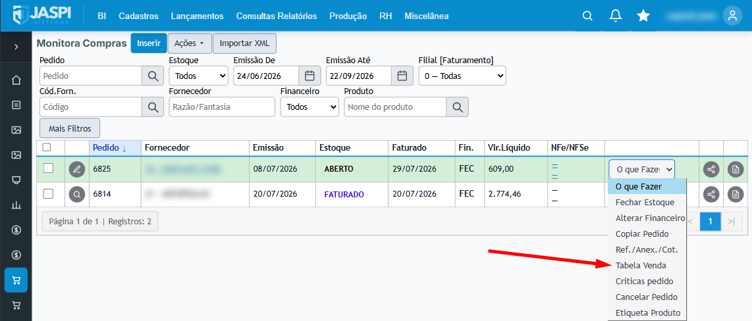
Task: Choose Fechar Estoque option
Action: coord(647,202)
